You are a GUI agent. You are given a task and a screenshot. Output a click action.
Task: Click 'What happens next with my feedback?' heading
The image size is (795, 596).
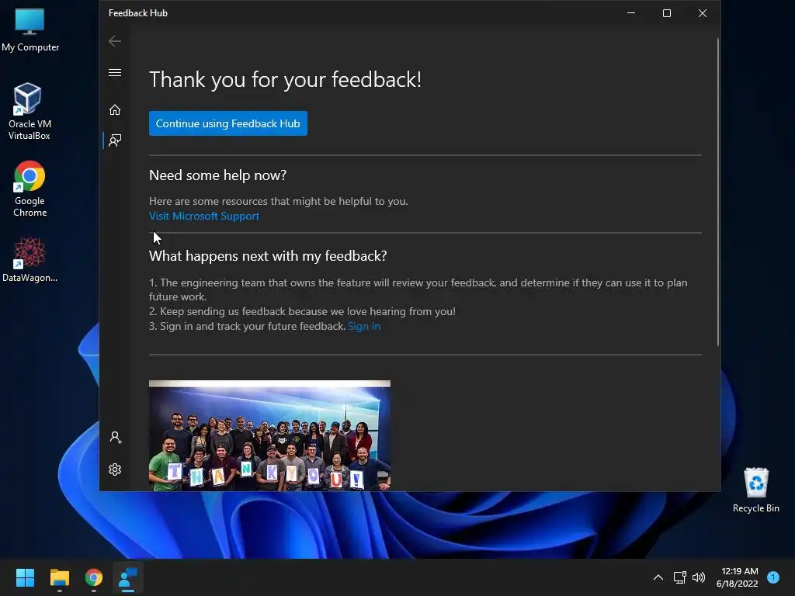click(x=268, y=256)
